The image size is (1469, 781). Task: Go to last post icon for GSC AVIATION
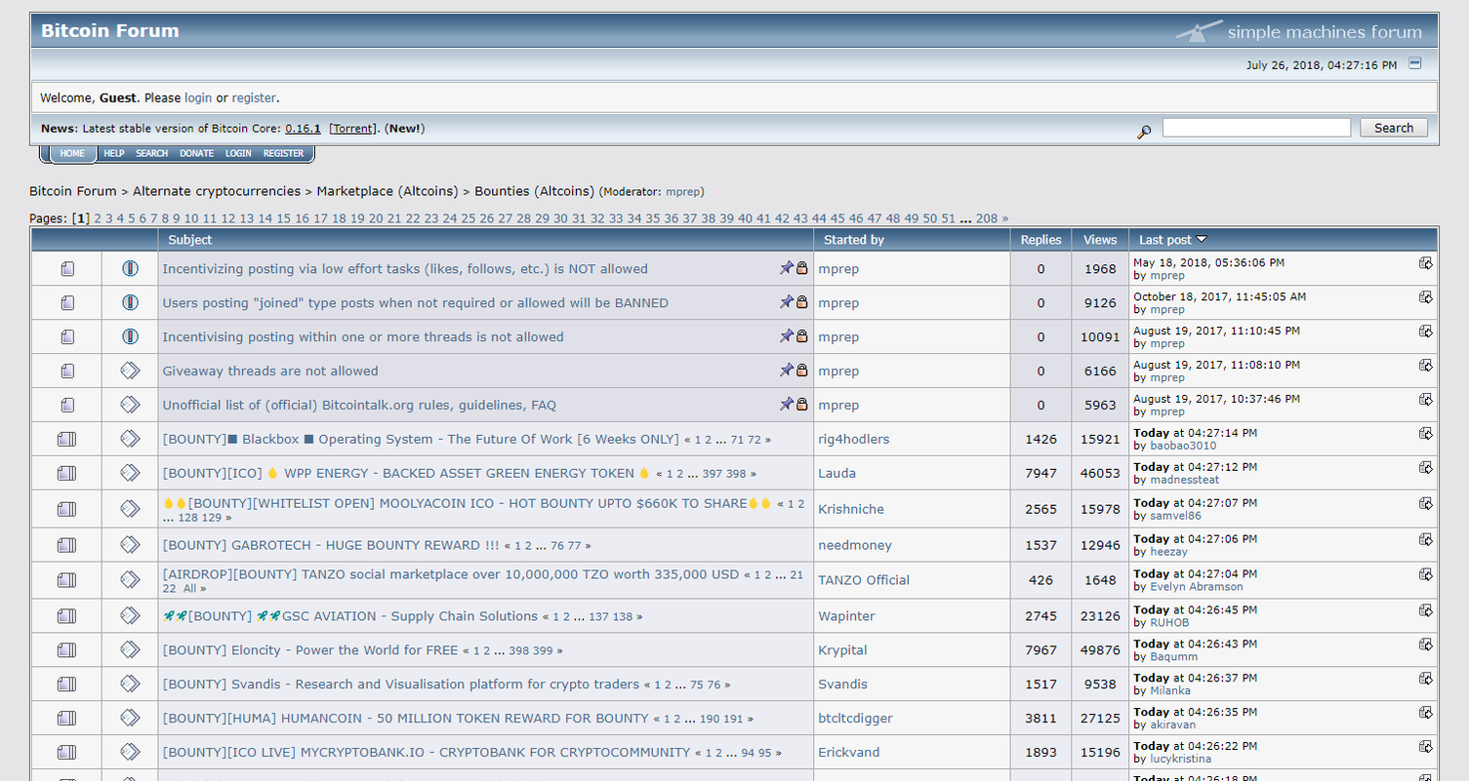click(1426, 610)
